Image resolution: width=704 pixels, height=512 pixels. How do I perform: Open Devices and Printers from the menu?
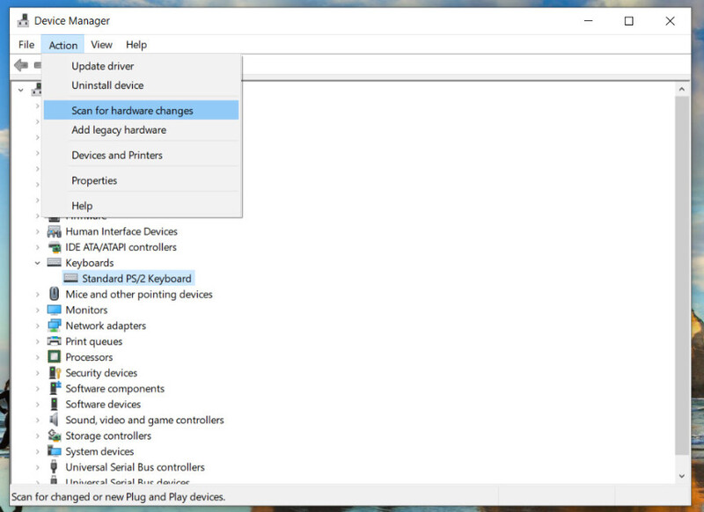(141, 155)
